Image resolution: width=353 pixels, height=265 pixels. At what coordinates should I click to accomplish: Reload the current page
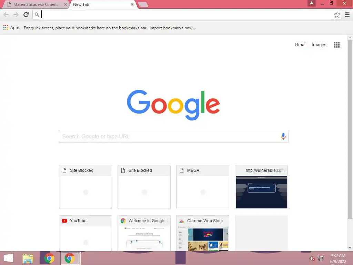(x=26, y=14)
